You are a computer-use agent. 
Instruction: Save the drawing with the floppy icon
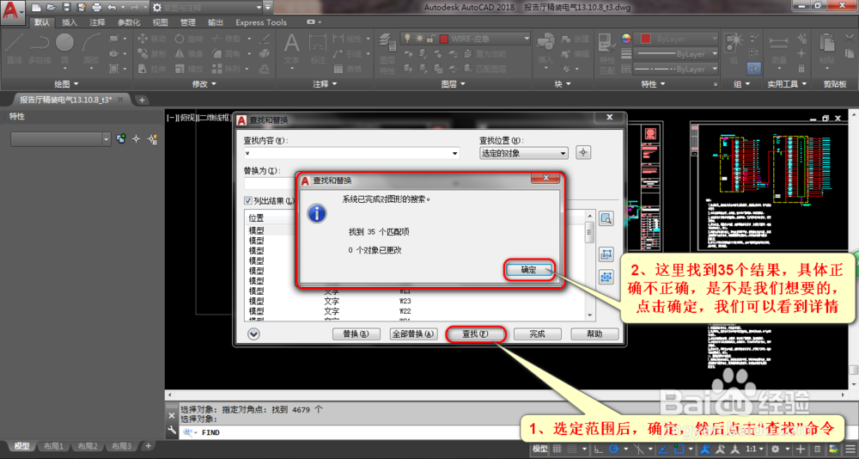tap(66, 7)
